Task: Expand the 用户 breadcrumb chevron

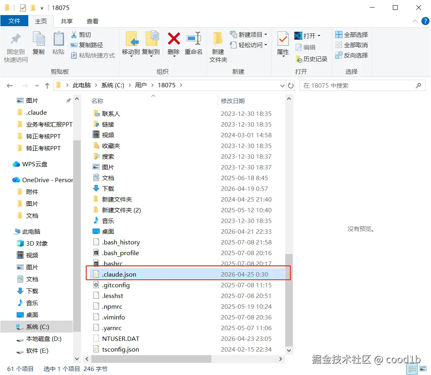Action: tap(152, 85)
